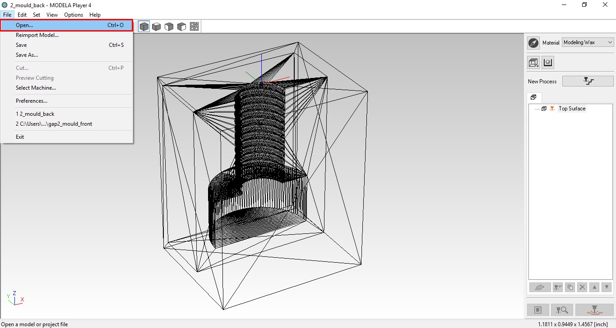Select the perspective view cube icon
The height and width of the screenshot is (328, 616).
point(144,27)
